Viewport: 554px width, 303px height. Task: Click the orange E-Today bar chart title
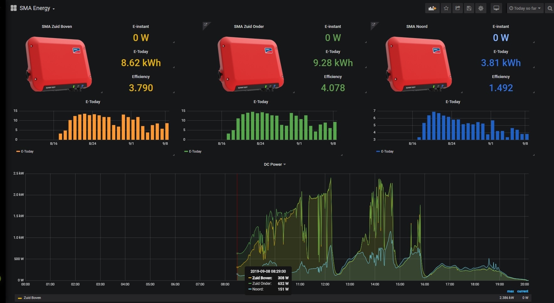93,102
